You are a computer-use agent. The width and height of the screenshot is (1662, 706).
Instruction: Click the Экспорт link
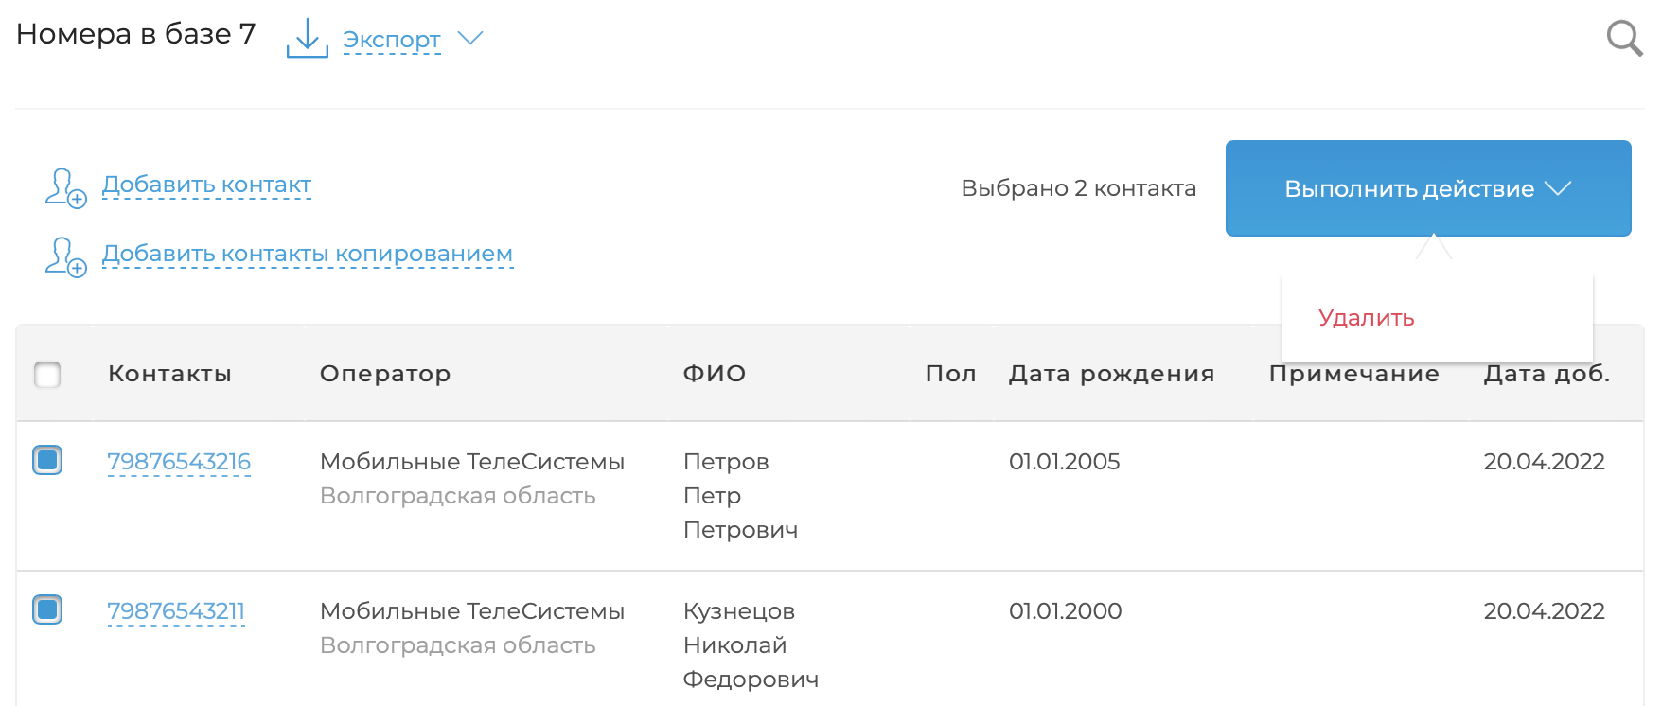(391, 40)
